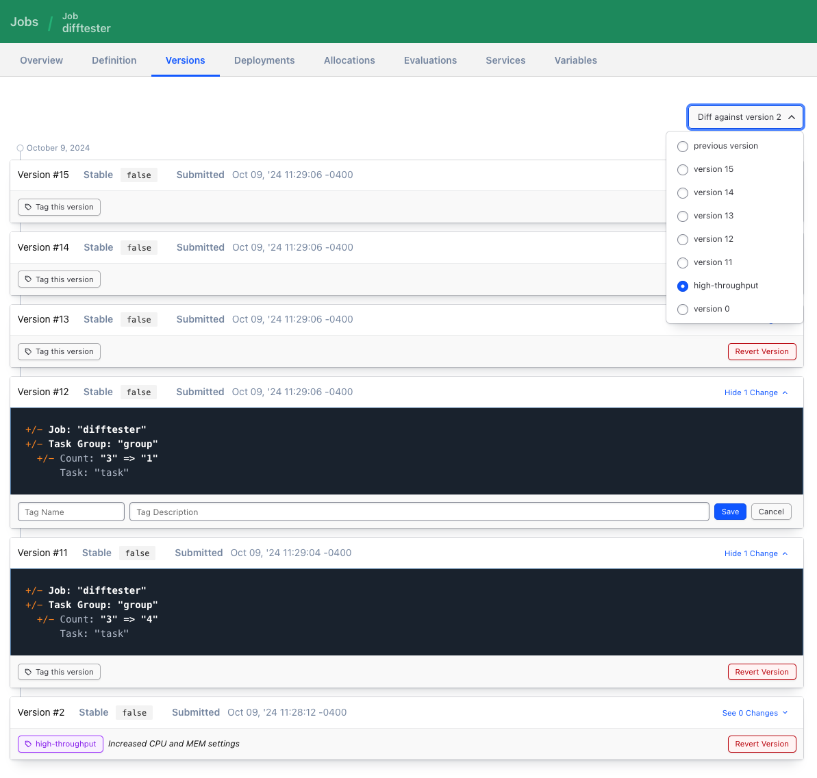The width and height of the screenshot is (817, 778).
Task: Expand 'See 0 Changes' on Version #2
Action: (755, 713)
